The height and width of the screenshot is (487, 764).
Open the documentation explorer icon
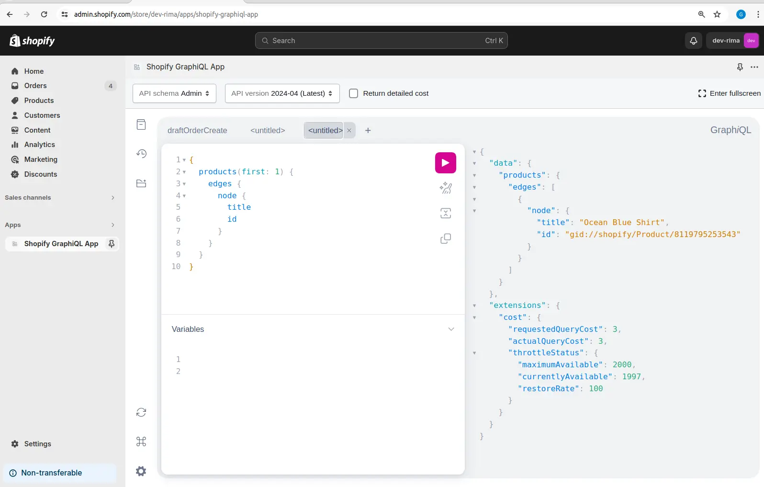(141, 125)
